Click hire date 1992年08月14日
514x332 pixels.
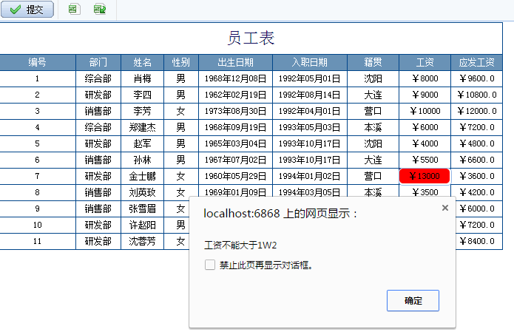click(309, 95)
